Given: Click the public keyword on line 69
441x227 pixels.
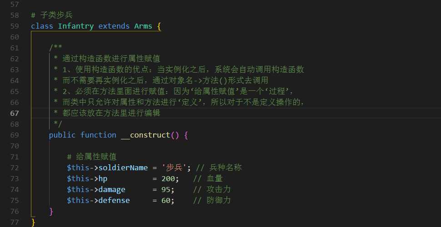Looking at the screenshot, I should 62,135.
